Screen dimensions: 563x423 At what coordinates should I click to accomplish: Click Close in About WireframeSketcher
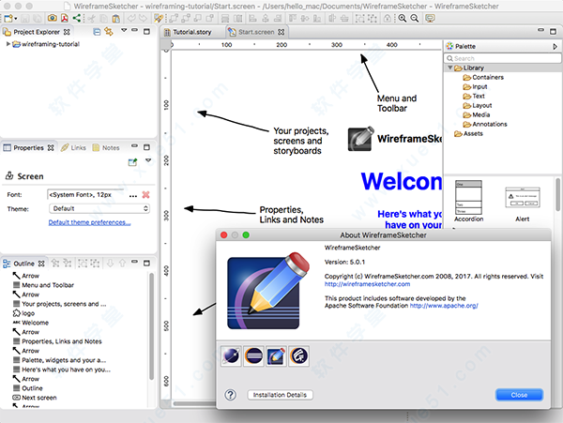[519, 395]
